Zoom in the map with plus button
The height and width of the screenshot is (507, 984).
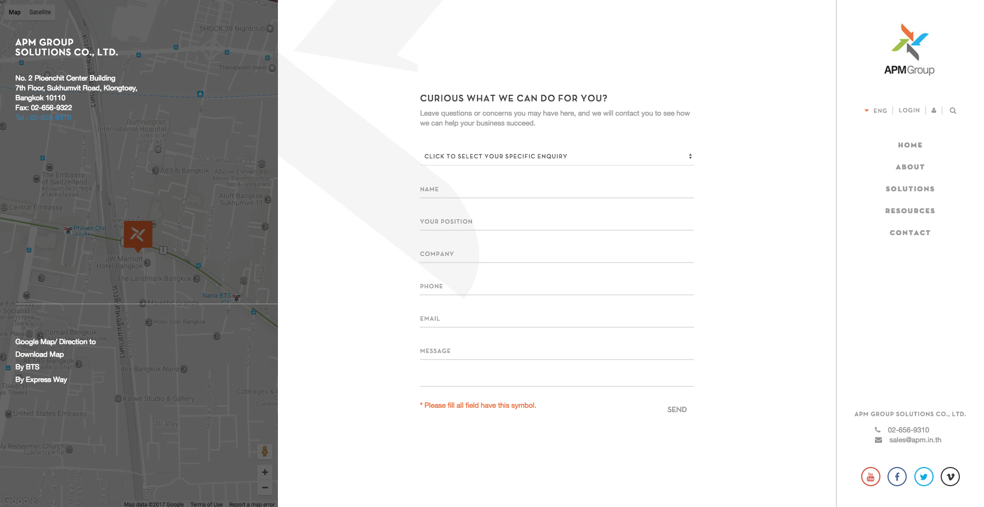point(265,472)
